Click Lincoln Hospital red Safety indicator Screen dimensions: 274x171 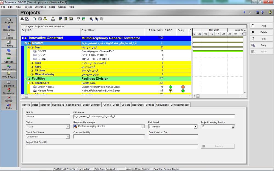point(183,87)
